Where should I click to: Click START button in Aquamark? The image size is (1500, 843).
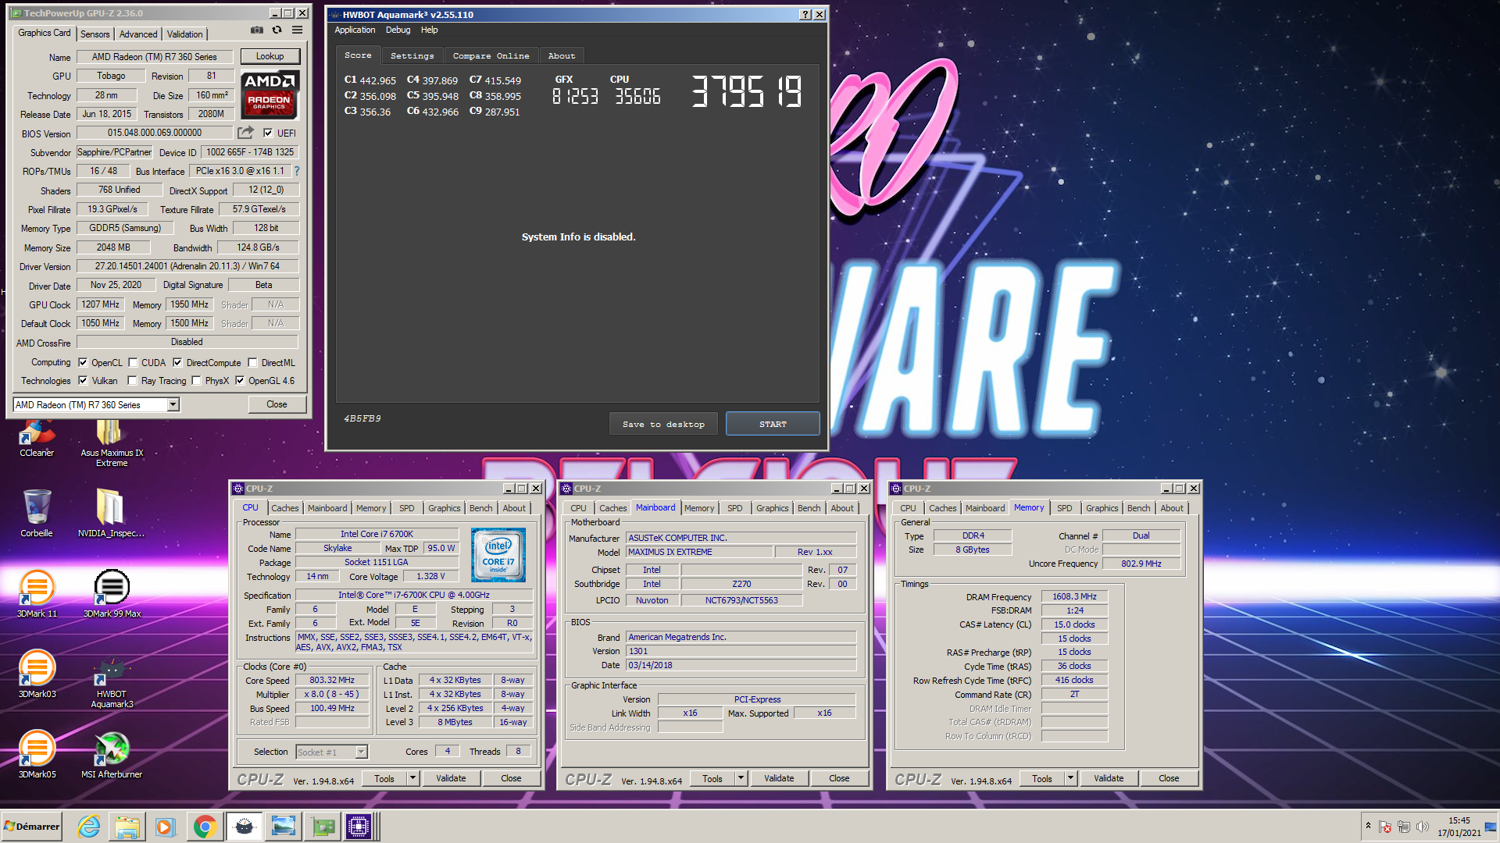coord(773,424)
